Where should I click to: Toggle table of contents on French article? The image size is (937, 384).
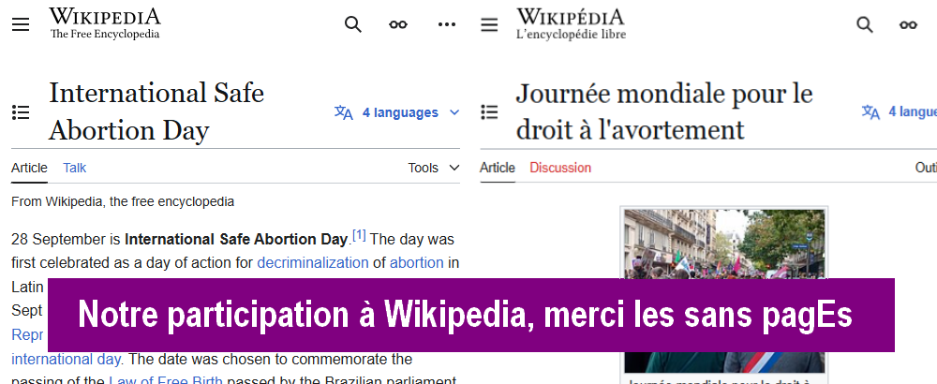point(489,112)
